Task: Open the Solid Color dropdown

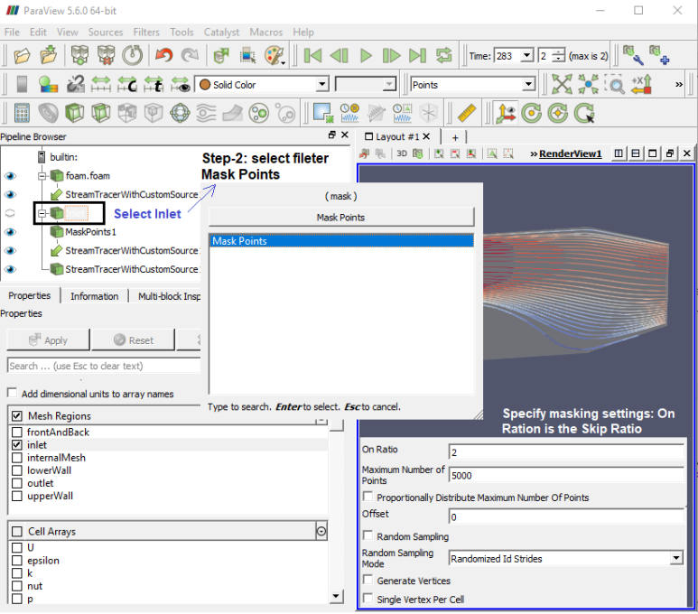Action: [x=262, y=84]
